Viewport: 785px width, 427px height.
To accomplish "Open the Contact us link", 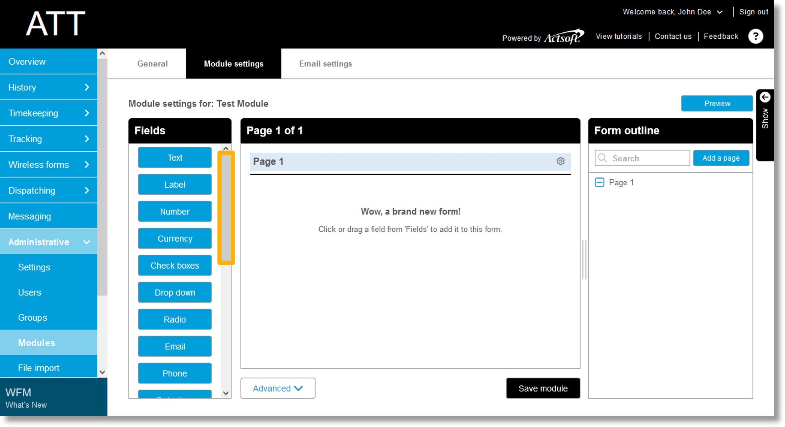I will pyautogui.click(x=673, y=36).
